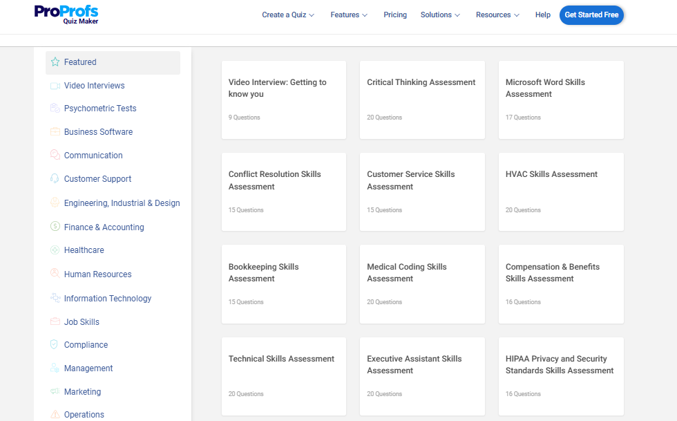Go to the Pricing page
The width and height of the screenshot is (677, 421).
pyautogui.click(x=395, y=15)
